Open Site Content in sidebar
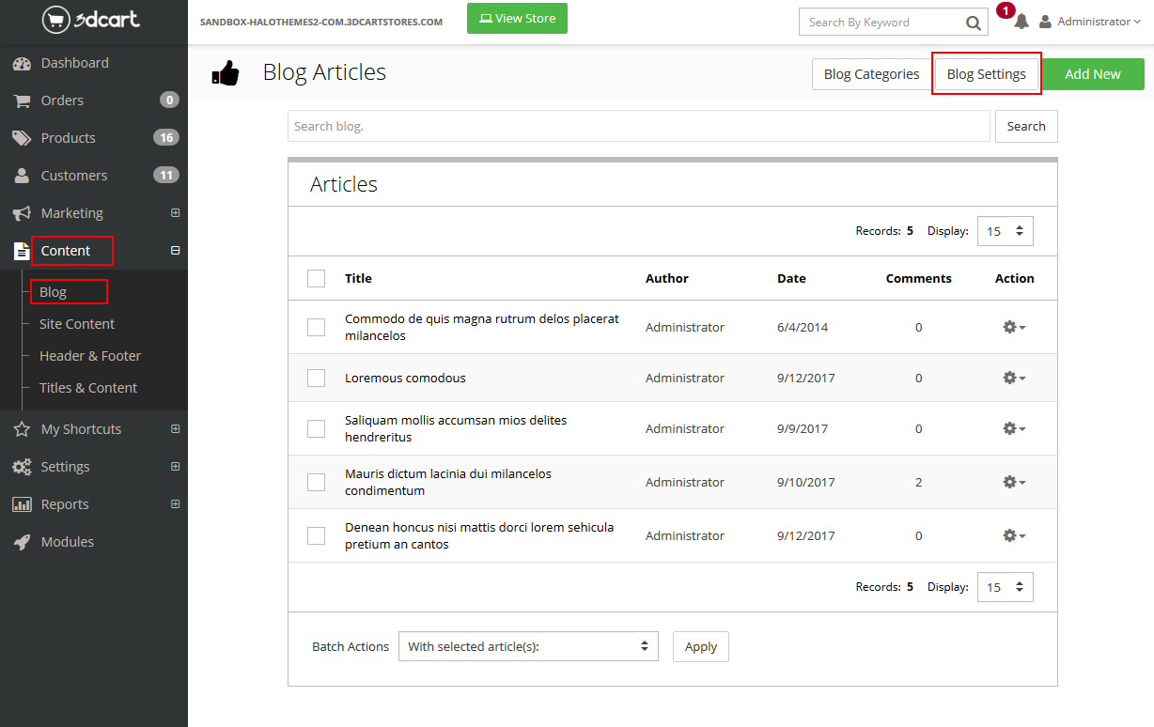Viewport: 1154px width, 727px height. 77,324
